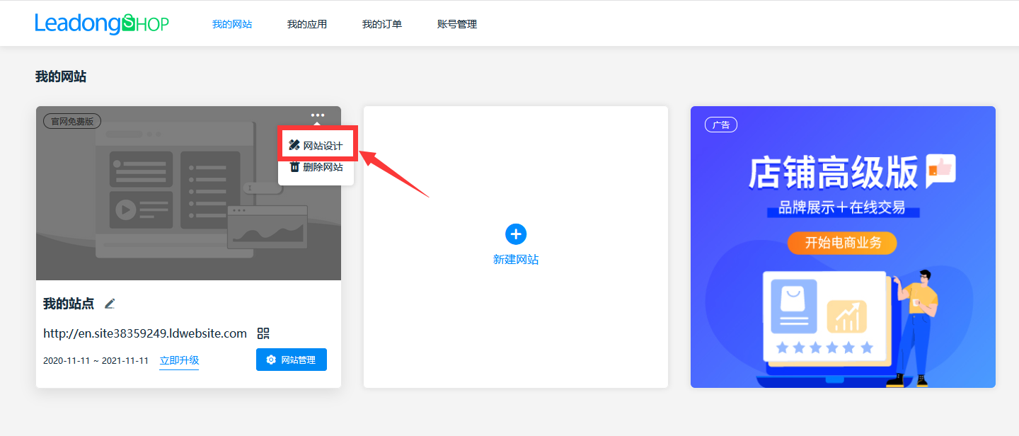Screen dimensions: 1019x436
Task: Click the 新建网站 text label
Action: tap(516, 260)
